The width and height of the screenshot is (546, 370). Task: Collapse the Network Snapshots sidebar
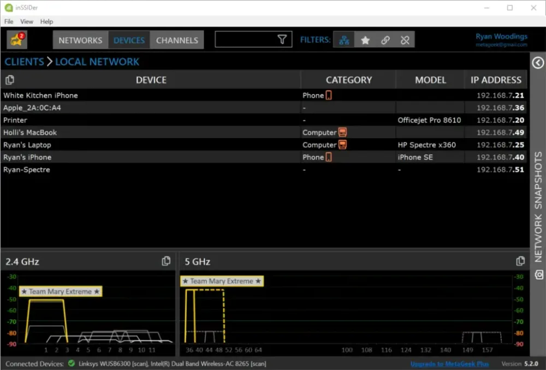pyautogui.click(x=537, y=63)
